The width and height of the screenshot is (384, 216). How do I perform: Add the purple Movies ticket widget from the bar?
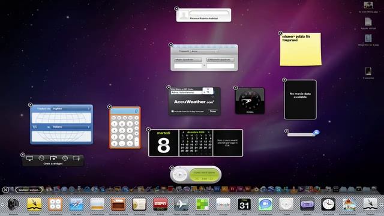coord(307,204)
